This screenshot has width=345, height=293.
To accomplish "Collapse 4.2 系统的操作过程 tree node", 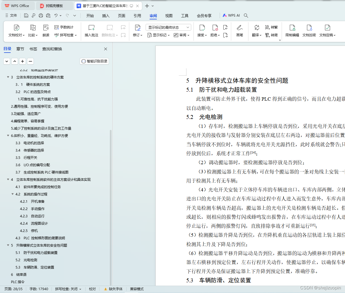I will coord(12,194).
